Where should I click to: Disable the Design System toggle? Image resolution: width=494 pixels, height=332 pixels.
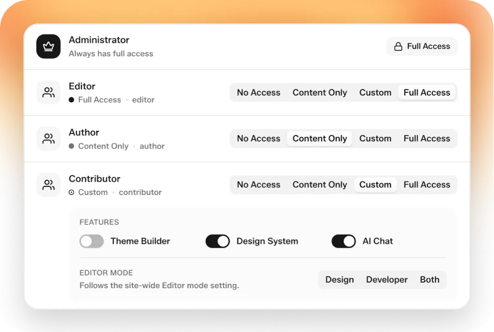coord(218,241)
